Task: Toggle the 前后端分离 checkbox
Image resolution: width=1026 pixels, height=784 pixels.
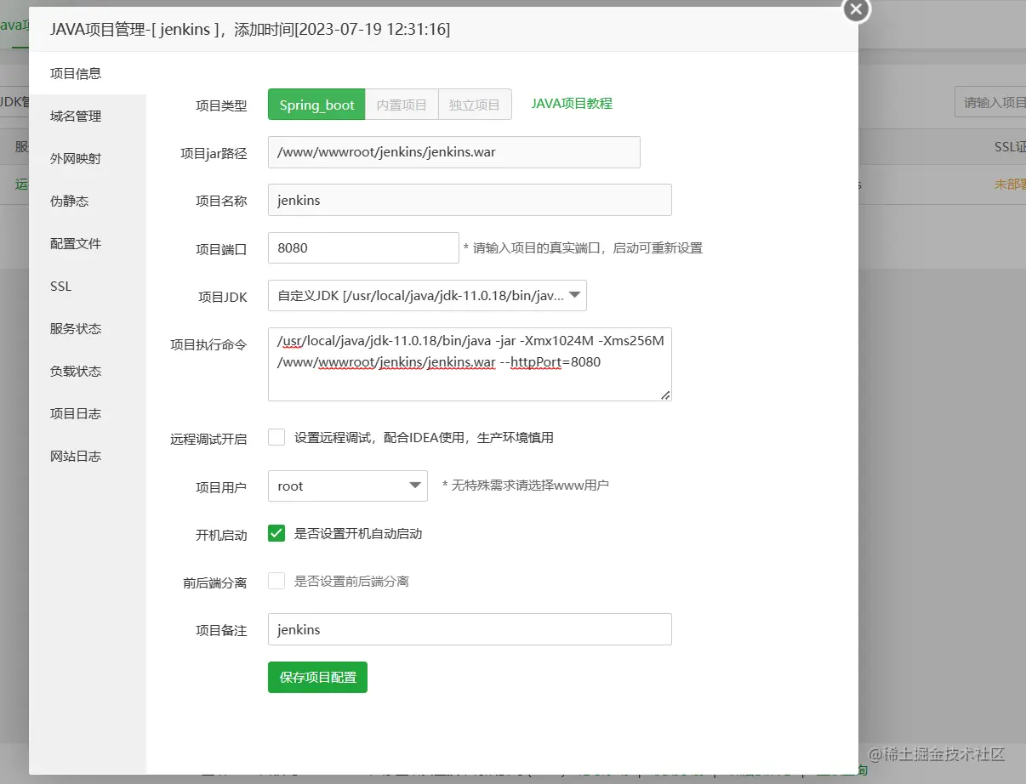Action: [276, 581]
